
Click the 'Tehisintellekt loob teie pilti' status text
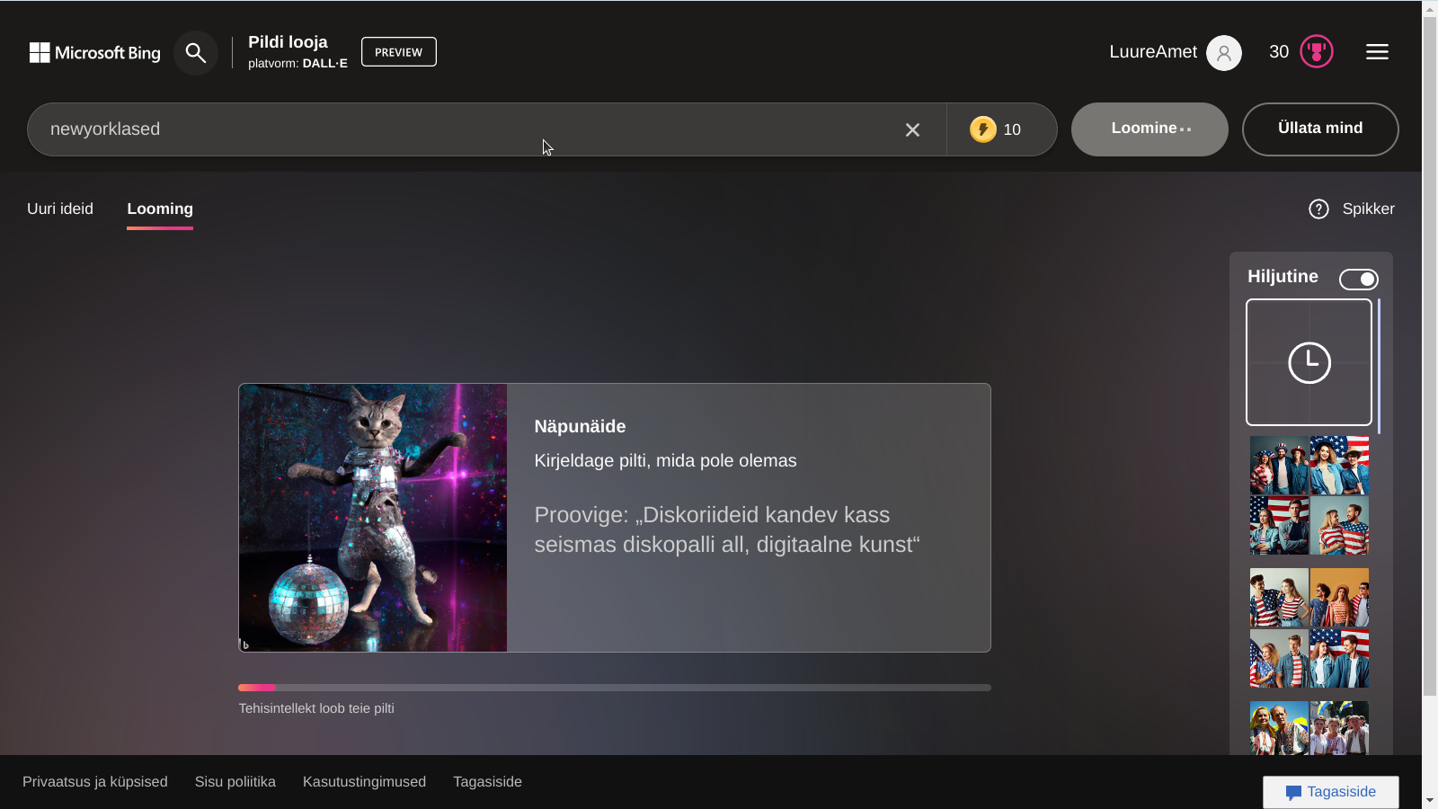tap(316, 708)
